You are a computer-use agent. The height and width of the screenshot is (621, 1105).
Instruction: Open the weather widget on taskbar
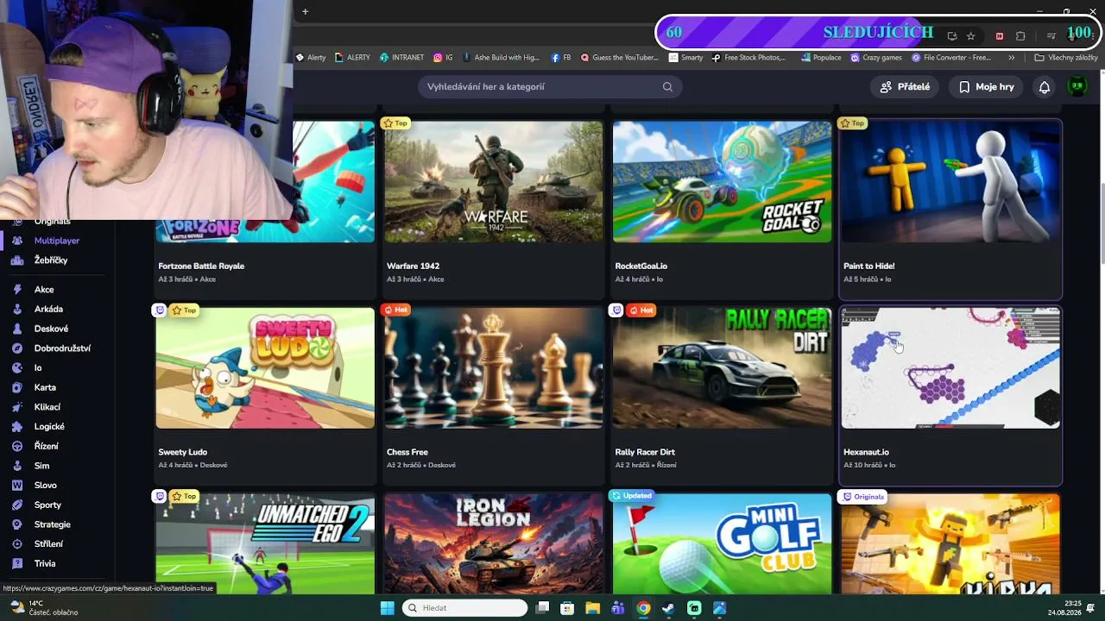[43, 608]
